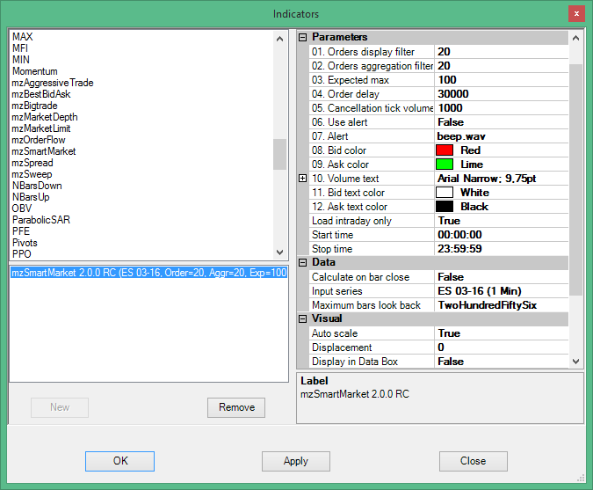Edit Start time 00:00:00 field
593x490 pixels.
(x=502, y=234)
